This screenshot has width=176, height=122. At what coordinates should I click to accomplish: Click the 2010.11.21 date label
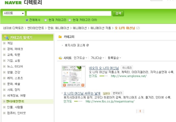[x=74, y=85]
